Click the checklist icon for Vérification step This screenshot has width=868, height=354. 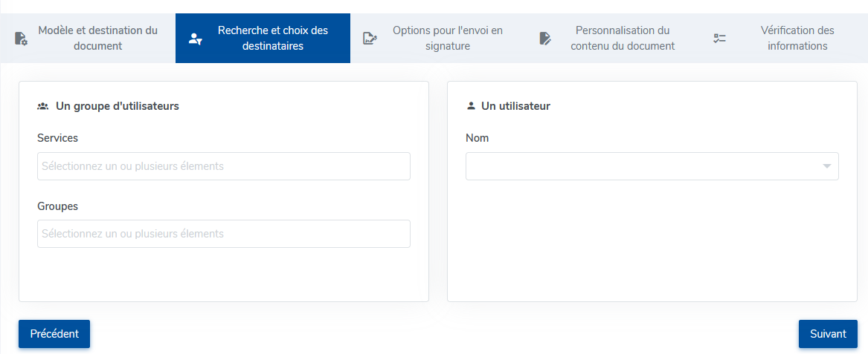point(720,38)
